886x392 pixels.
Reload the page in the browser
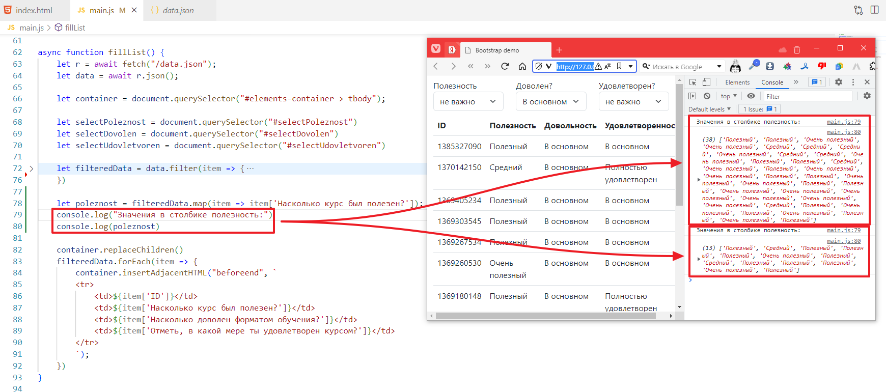505,66
